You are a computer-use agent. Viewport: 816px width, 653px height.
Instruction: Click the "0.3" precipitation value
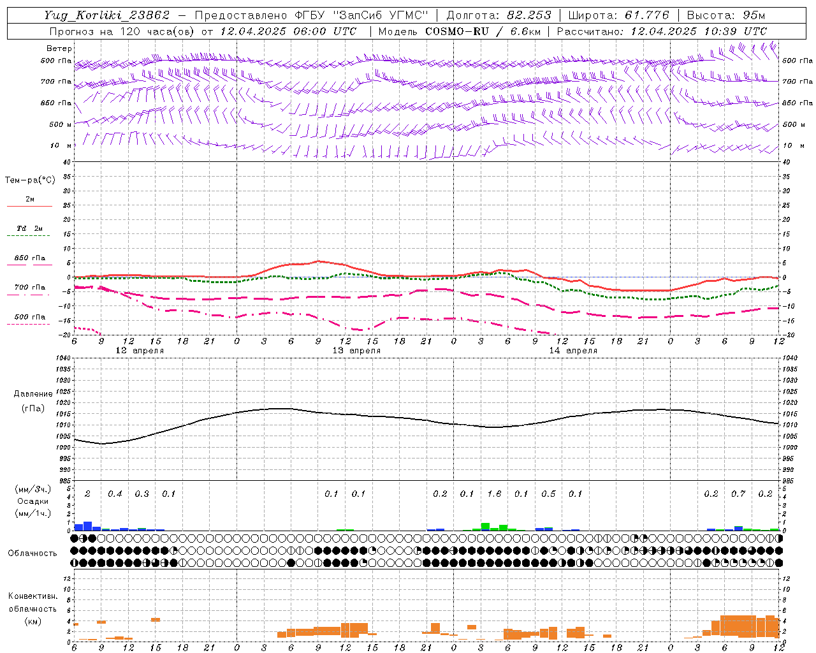click(142, 494)
